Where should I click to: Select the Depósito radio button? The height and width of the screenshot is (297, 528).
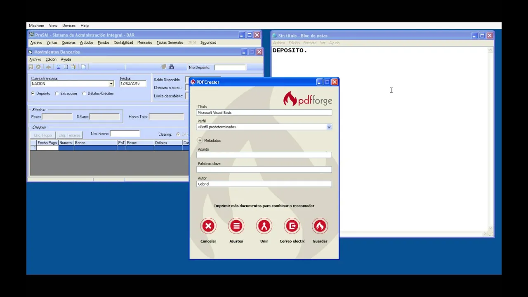[33, 94]
